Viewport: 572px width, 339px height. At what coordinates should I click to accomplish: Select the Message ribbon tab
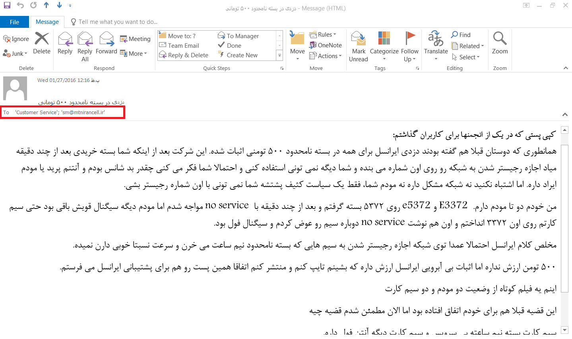[47, 22]
